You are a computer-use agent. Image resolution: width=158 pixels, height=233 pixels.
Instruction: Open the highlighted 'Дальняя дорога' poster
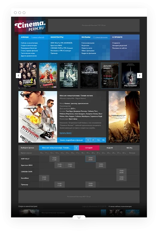coord(110,75)
